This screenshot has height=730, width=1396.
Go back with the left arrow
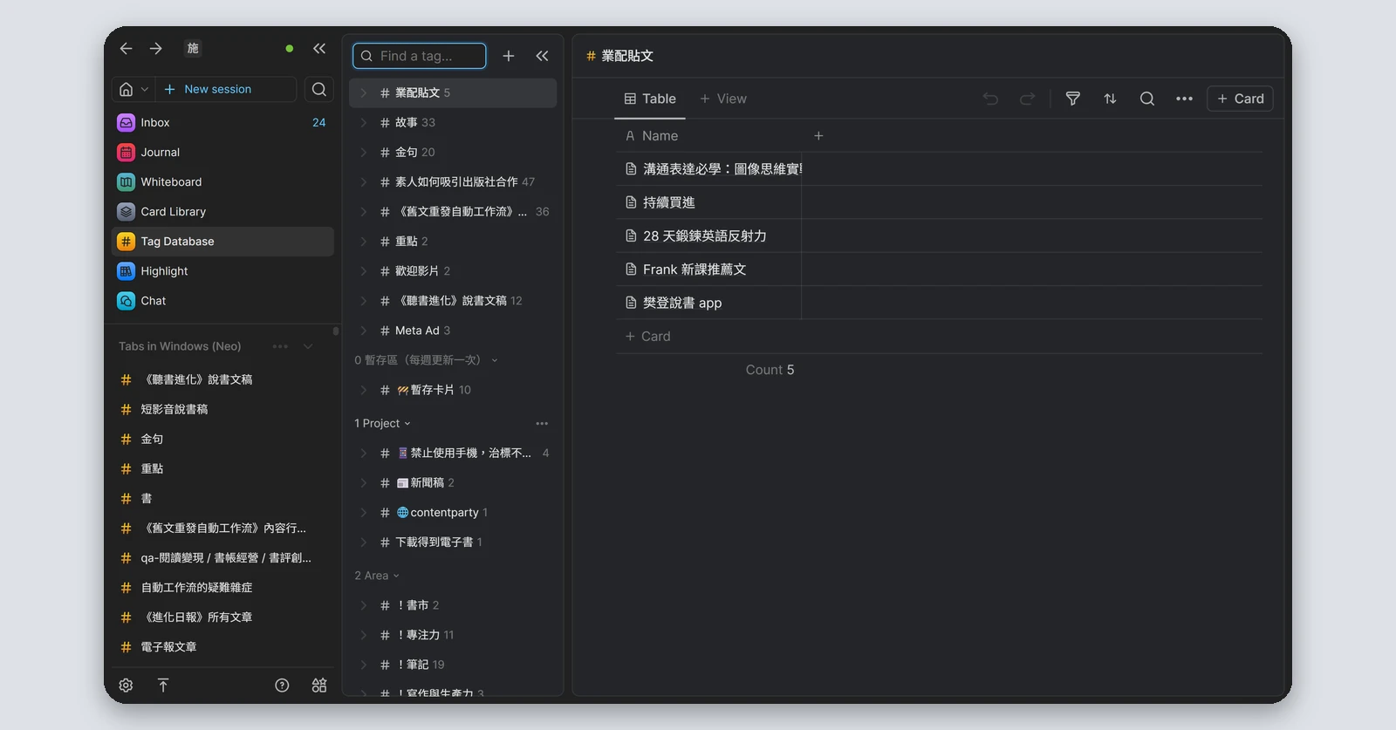126,49
